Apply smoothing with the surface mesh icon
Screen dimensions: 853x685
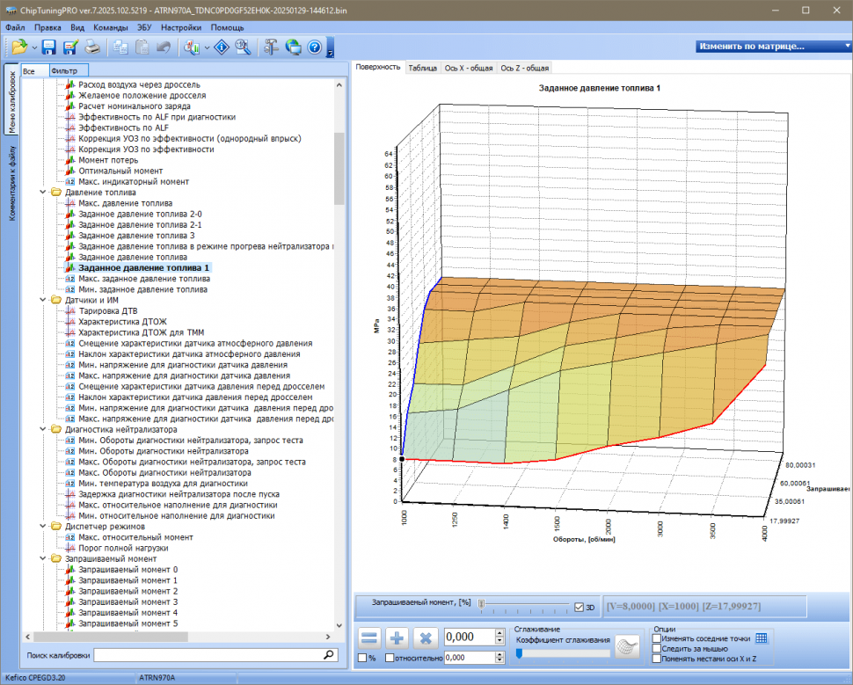(627, 646)
